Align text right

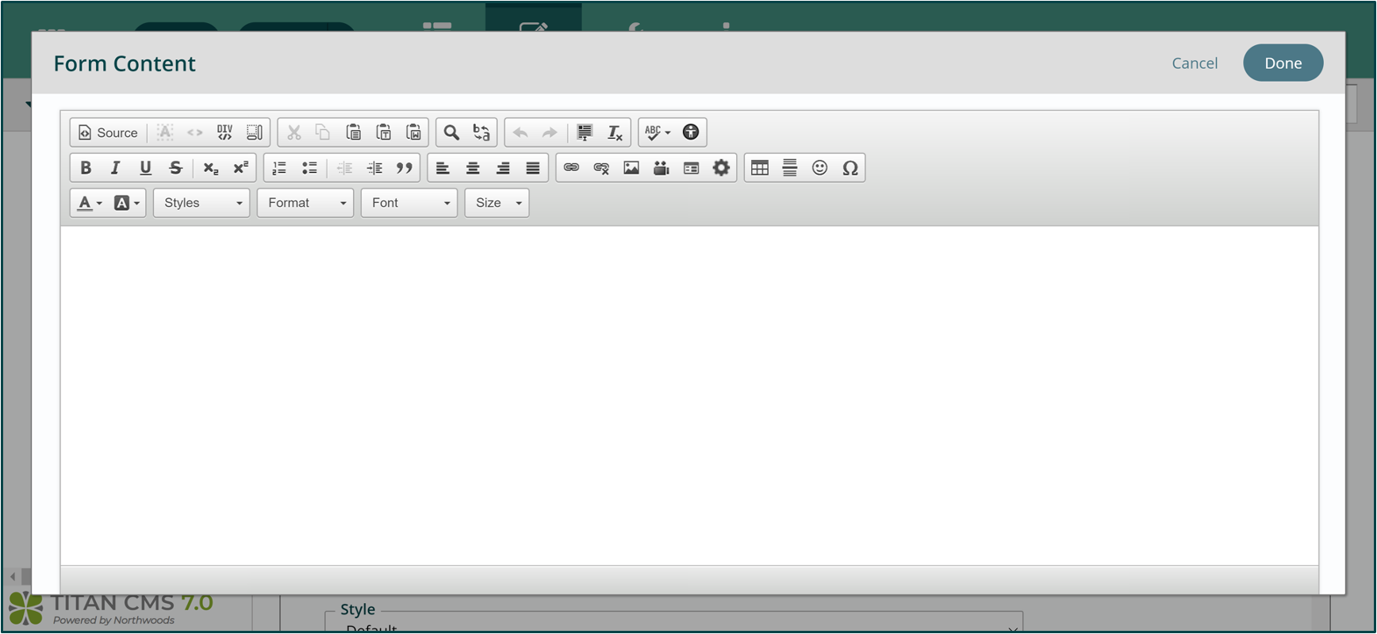(x=503, y=168)
